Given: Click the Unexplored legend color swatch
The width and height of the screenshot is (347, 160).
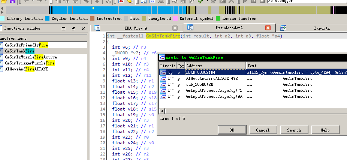Looking at the screenshot, I should 144,18.
